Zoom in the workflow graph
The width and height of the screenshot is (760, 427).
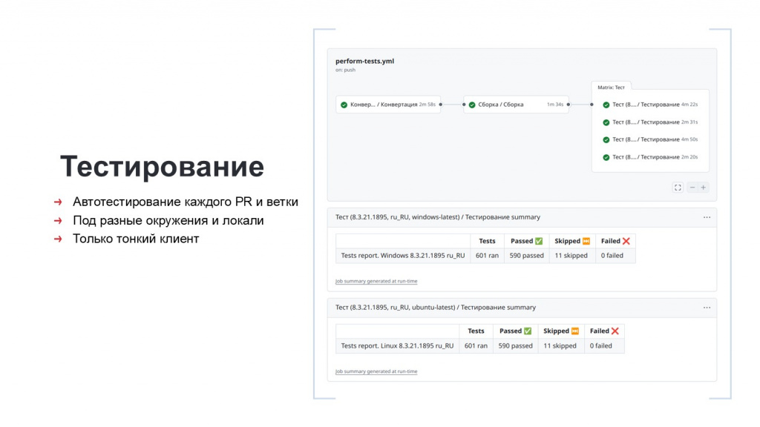[704, 188]
